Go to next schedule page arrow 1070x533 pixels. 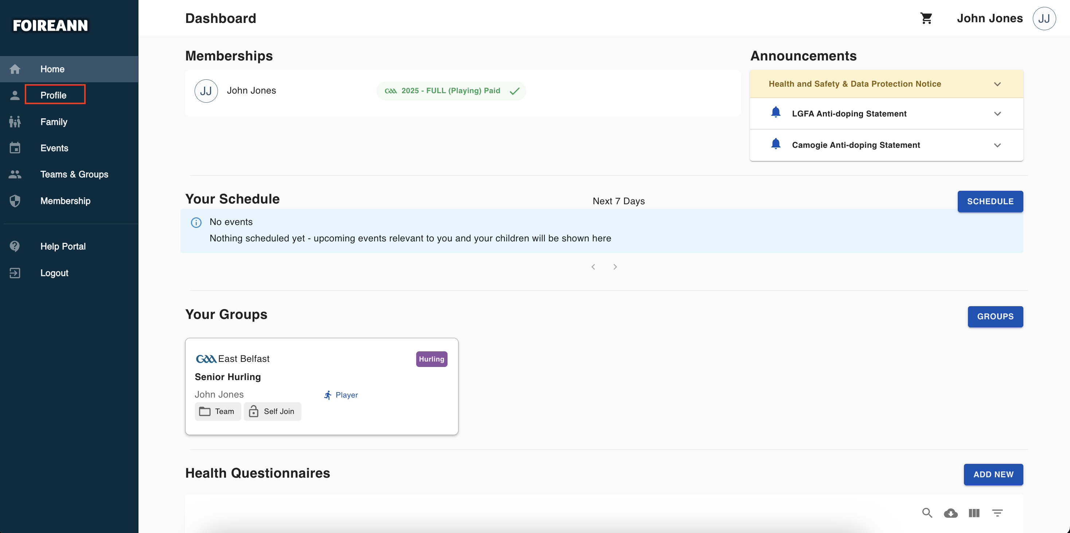615,267
